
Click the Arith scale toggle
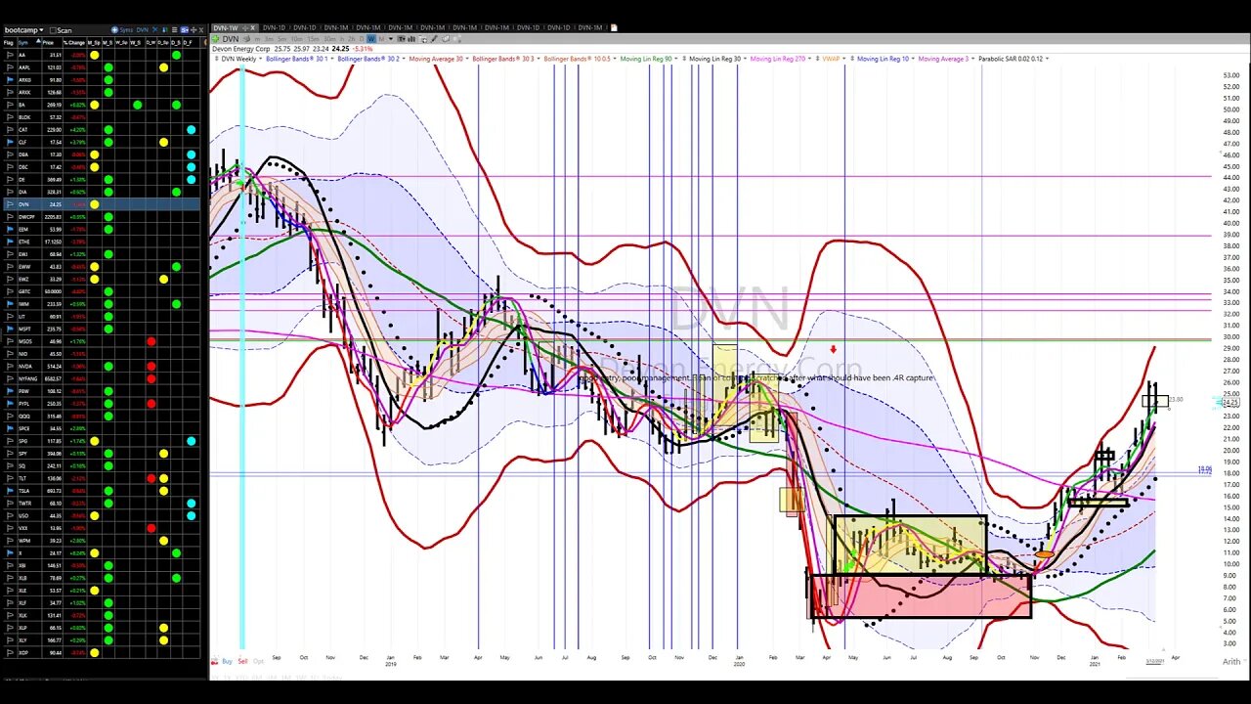coord(1231,662)
